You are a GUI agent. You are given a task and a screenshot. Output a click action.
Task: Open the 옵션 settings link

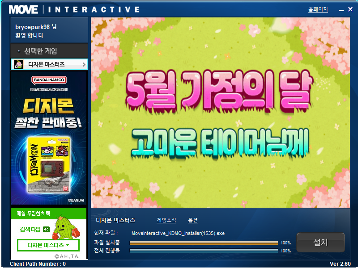[x=193, y=220]
